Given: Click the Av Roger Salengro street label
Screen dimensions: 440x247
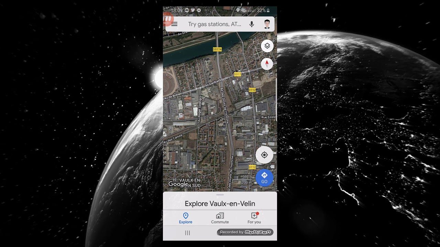Looking at the screenshot, I should click(199, 109).
